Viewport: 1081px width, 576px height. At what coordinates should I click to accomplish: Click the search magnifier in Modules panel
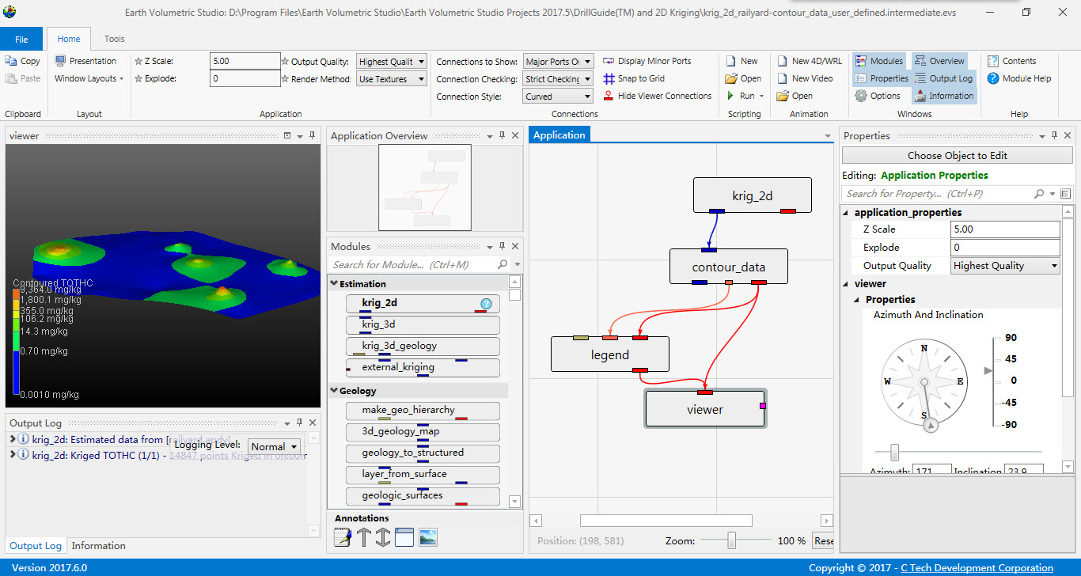[x=503, y=264]
